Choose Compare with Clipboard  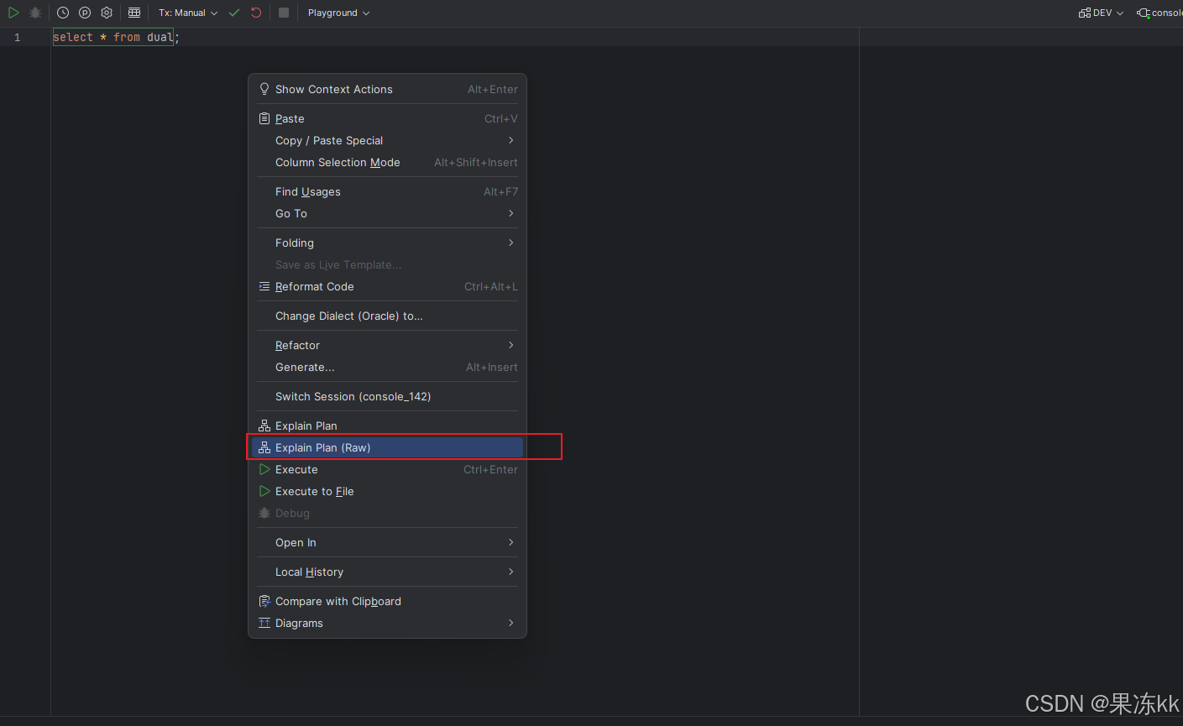pos(387,601)
